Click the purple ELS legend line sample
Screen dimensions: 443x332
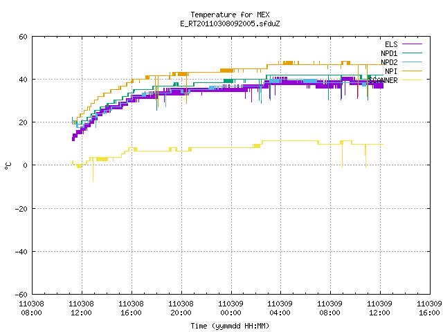pyautogui.click(x=412, y=44)
